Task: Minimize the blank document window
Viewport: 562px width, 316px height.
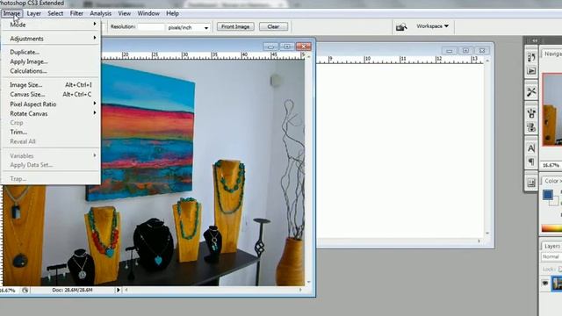Action: tap(449, 51)
